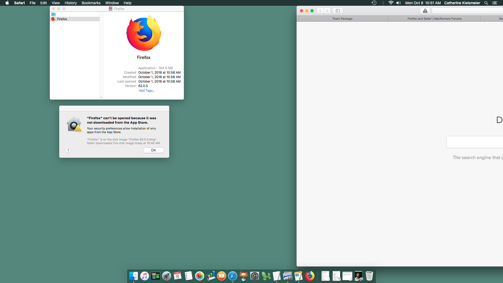The width and height of the screenshot is (503, 283).
Task: Close the Safari window with the red button
Action: (x=302, y=11)
